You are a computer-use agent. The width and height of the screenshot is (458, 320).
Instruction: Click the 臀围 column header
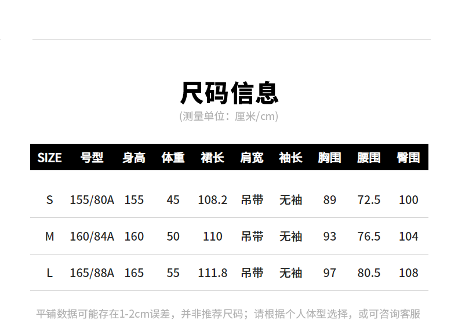tap(408, 158)
